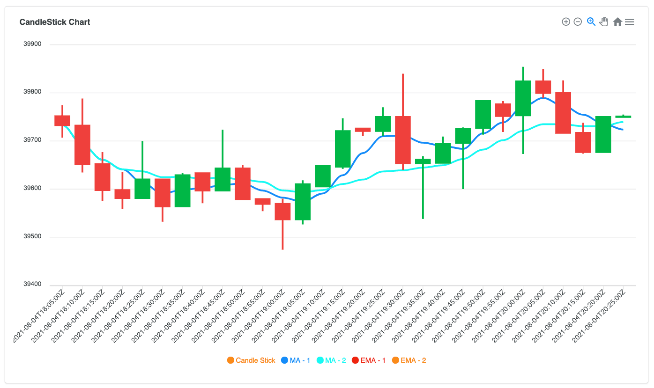
Task: Click the red candle at 20:10
Action: coord(563,113)
